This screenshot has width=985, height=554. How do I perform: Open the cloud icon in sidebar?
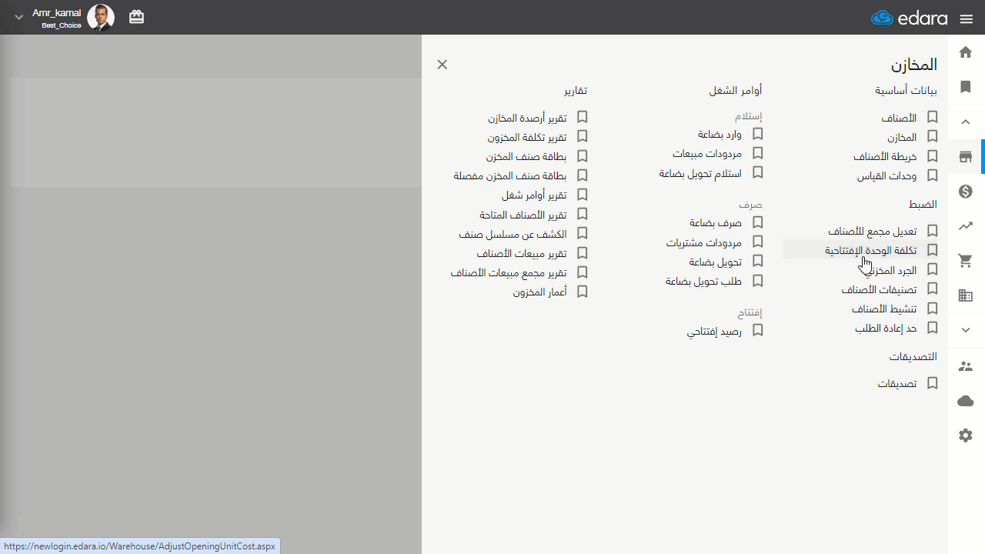966,401
